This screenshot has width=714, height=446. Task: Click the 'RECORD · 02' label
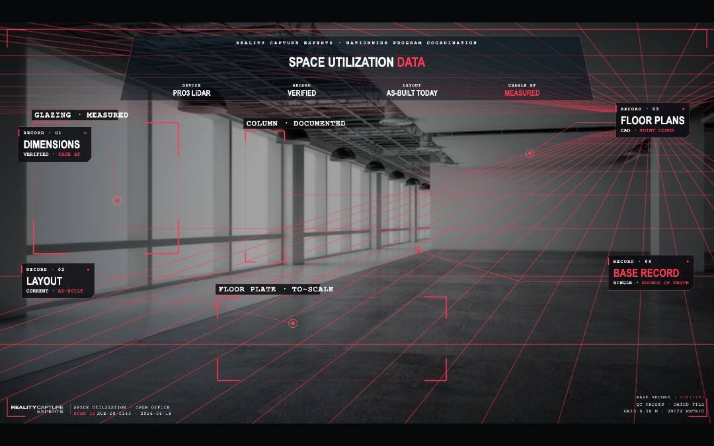(x=46, y=270)
